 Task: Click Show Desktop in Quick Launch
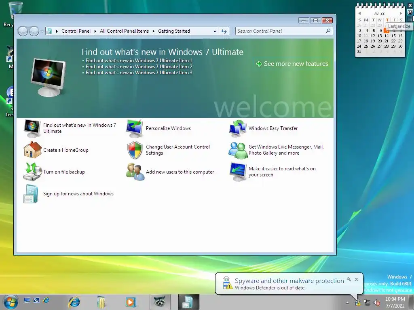(x=27, y=300)
